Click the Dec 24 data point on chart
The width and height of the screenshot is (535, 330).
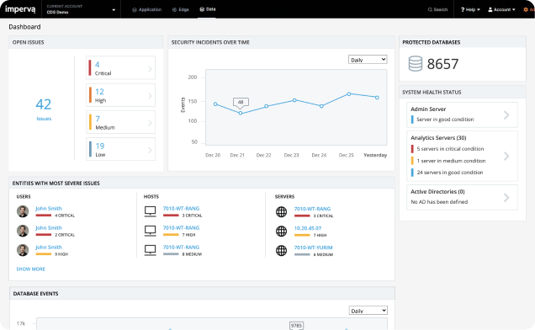tap(321, 106)
